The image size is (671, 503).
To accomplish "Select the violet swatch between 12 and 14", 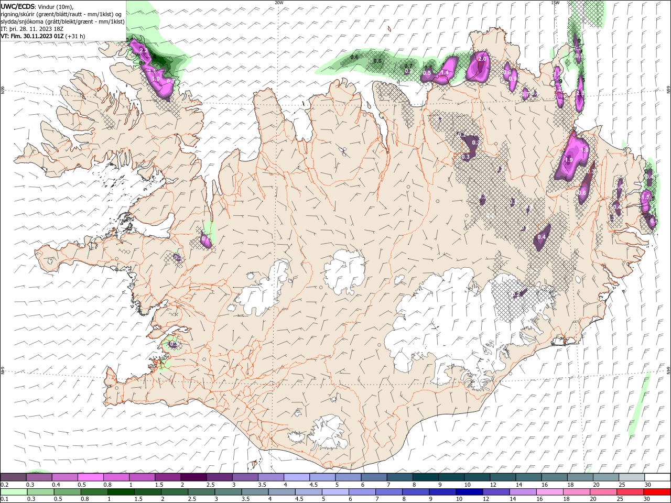I will tap(496, 492).
